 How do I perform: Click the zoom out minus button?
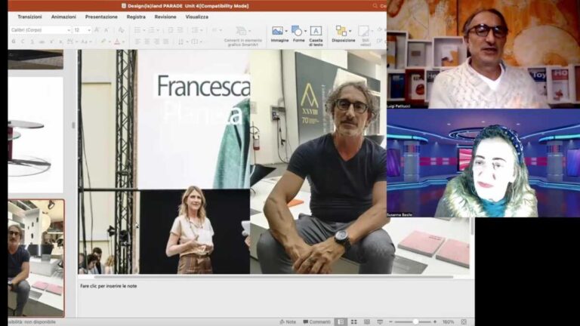click(390, 322)
